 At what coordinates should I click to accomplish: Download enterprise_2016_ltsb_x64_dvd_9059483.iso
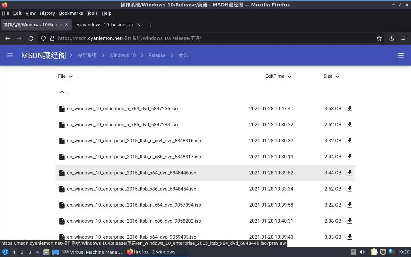(x=350, y=237)
